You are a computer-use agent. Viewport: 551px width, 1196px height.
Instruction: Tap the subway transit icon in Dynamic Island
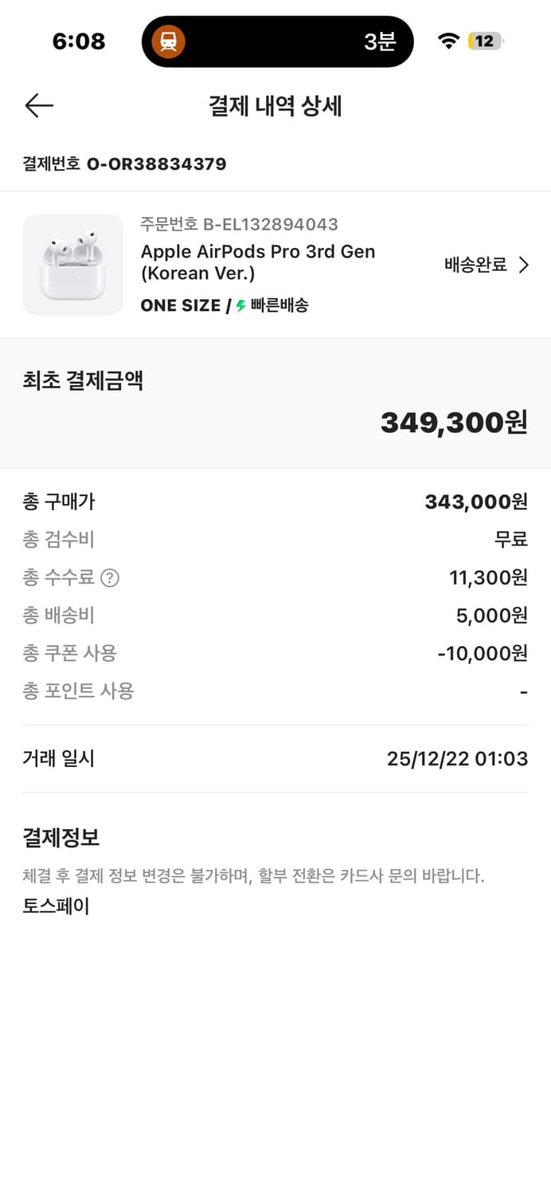coord(169,41)
